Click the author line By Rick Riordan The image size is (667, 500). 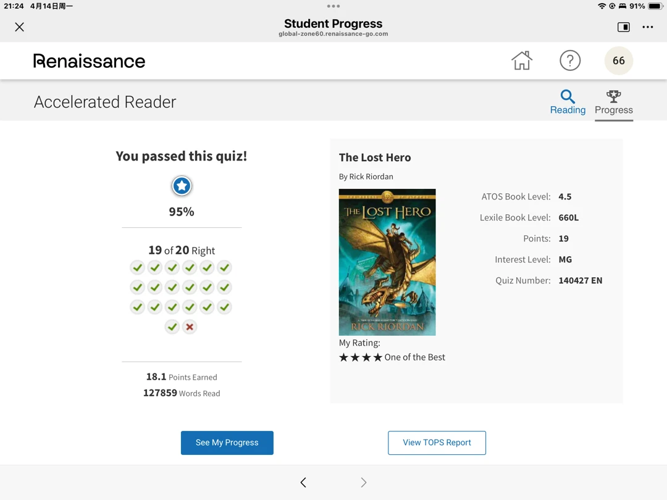366,177
